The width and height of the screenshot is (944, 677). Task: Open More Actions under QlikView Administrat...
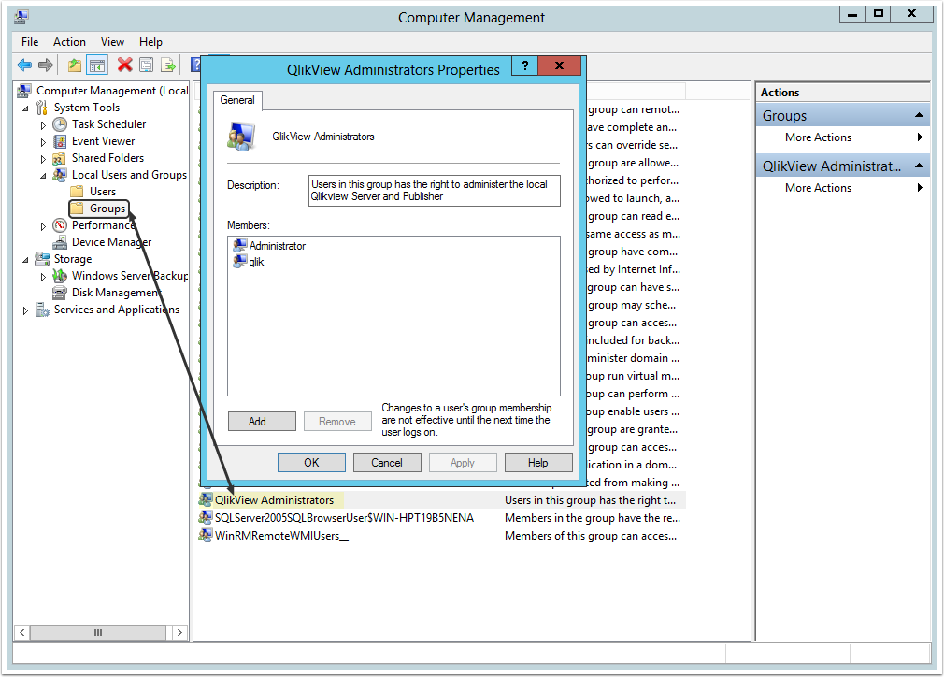coord(843,188)
